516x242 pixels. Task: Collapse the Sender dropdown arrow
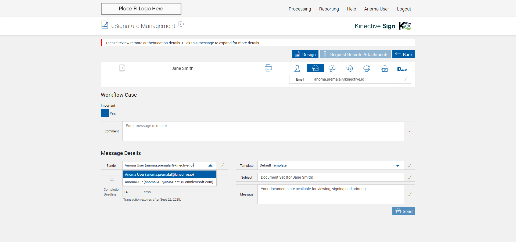210,165
